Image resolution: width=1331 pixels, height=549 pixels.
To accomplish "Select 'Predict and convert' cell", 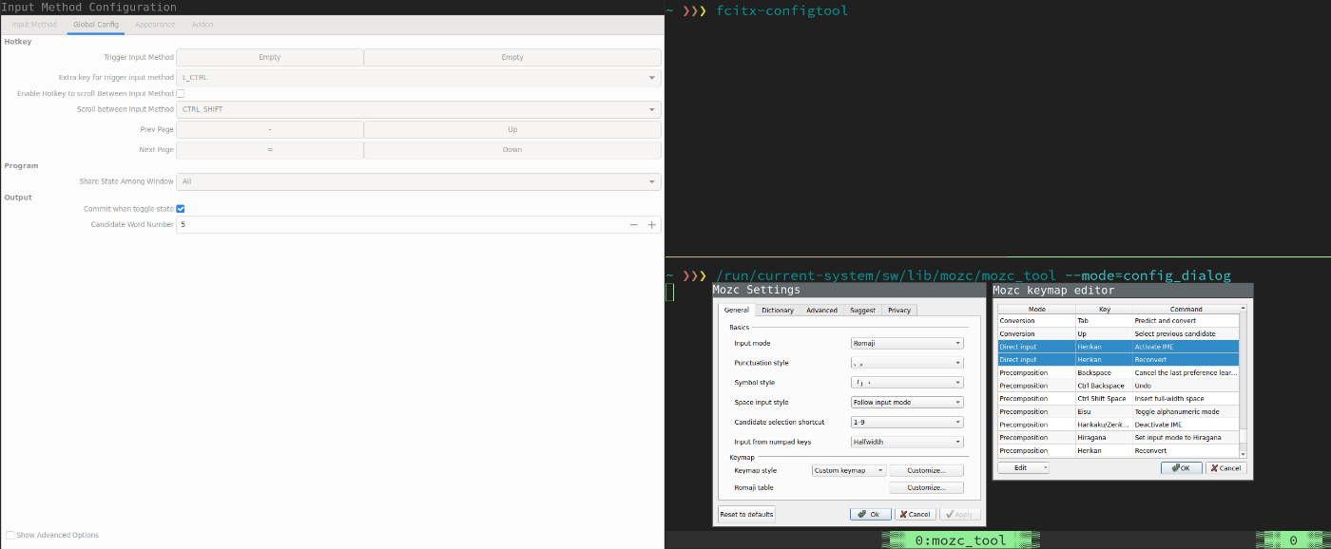I will coord(1186,321).
